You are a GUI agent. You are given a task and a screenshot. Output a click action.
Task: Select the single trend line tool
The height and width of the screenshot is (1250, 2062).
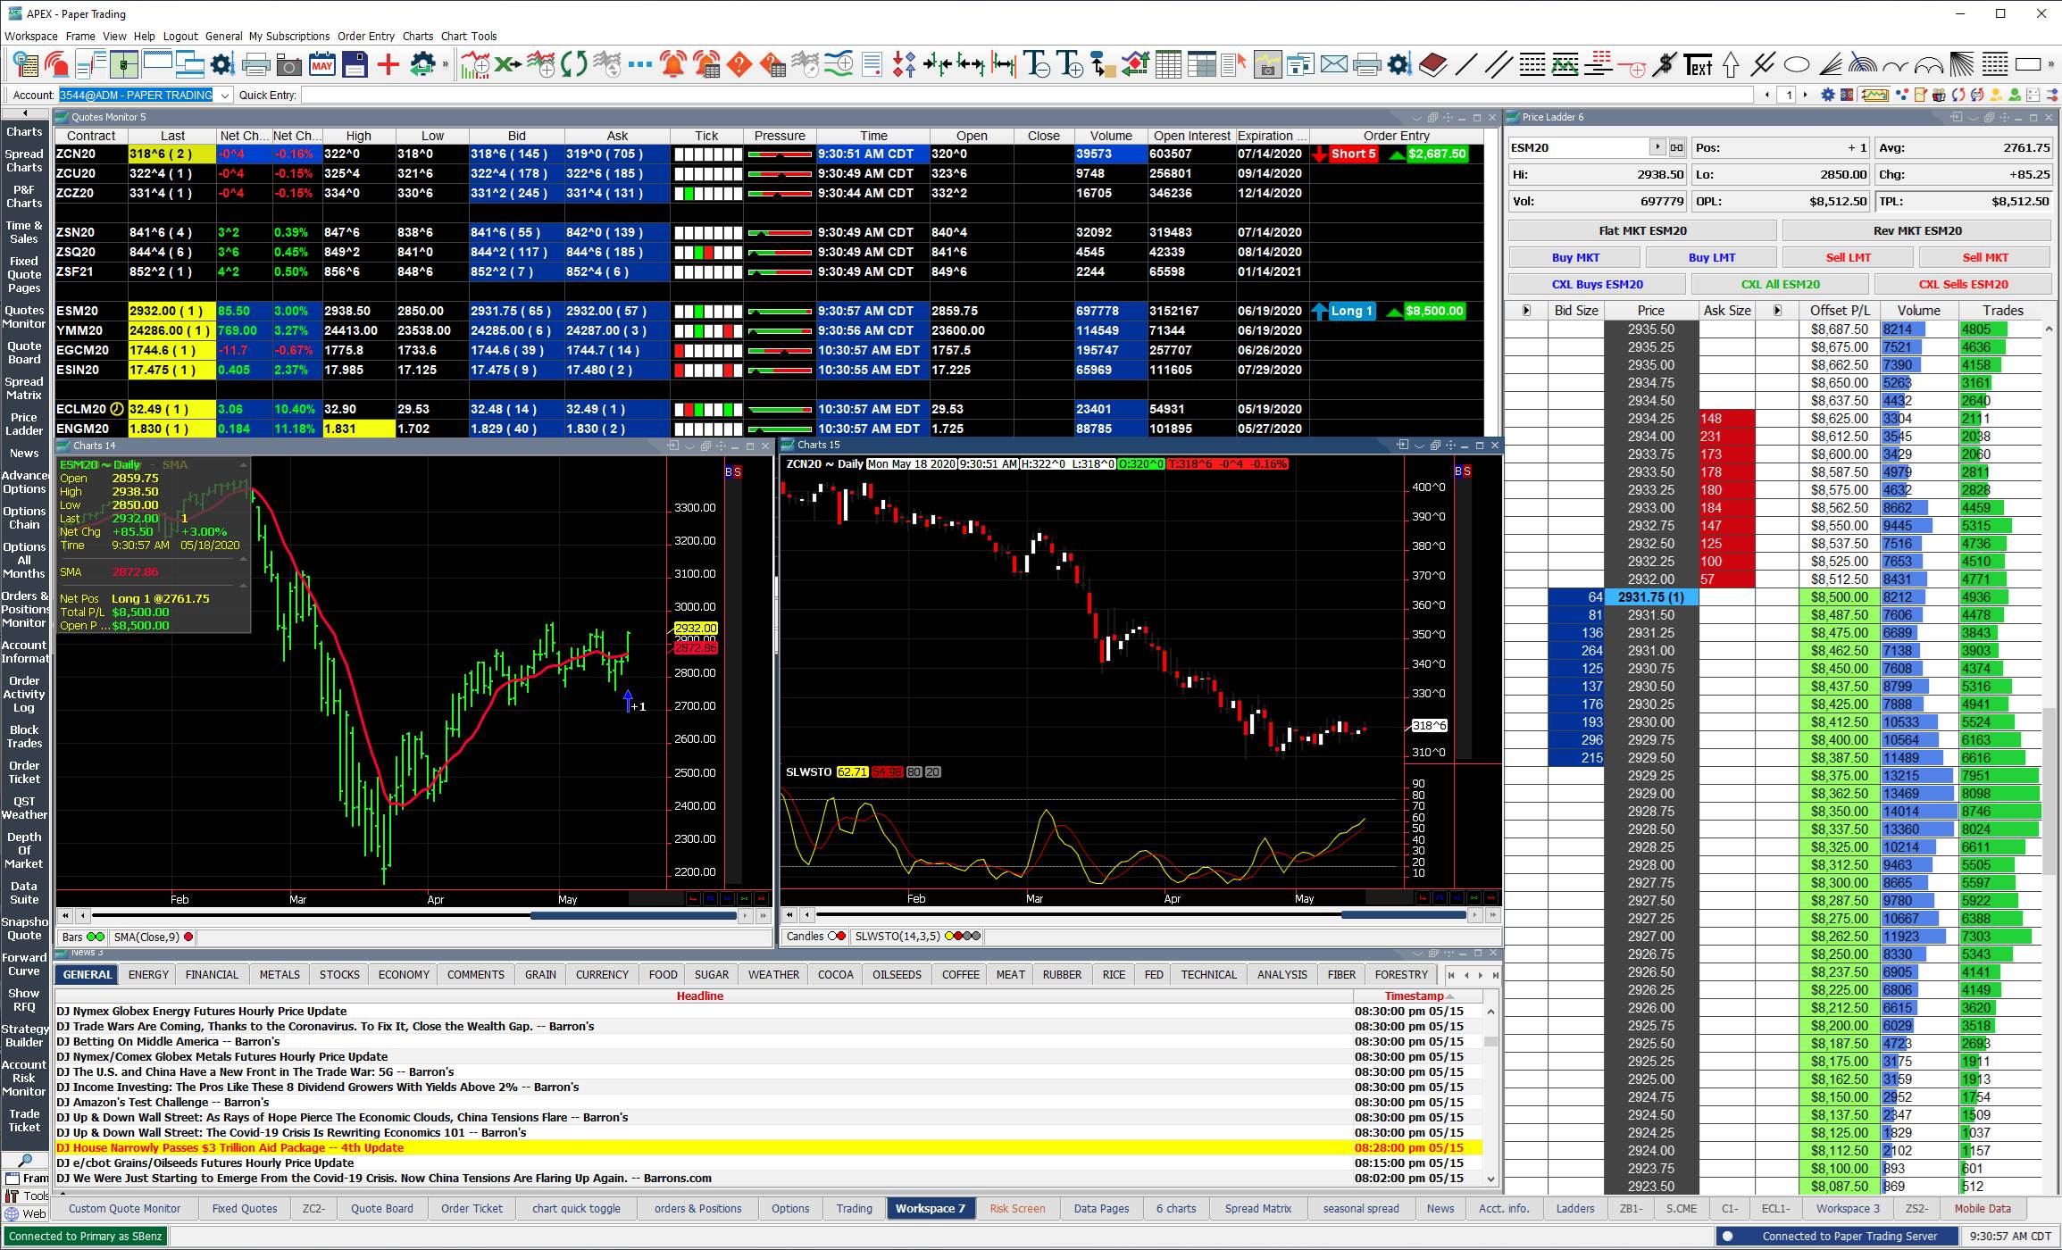point(1465,64)
